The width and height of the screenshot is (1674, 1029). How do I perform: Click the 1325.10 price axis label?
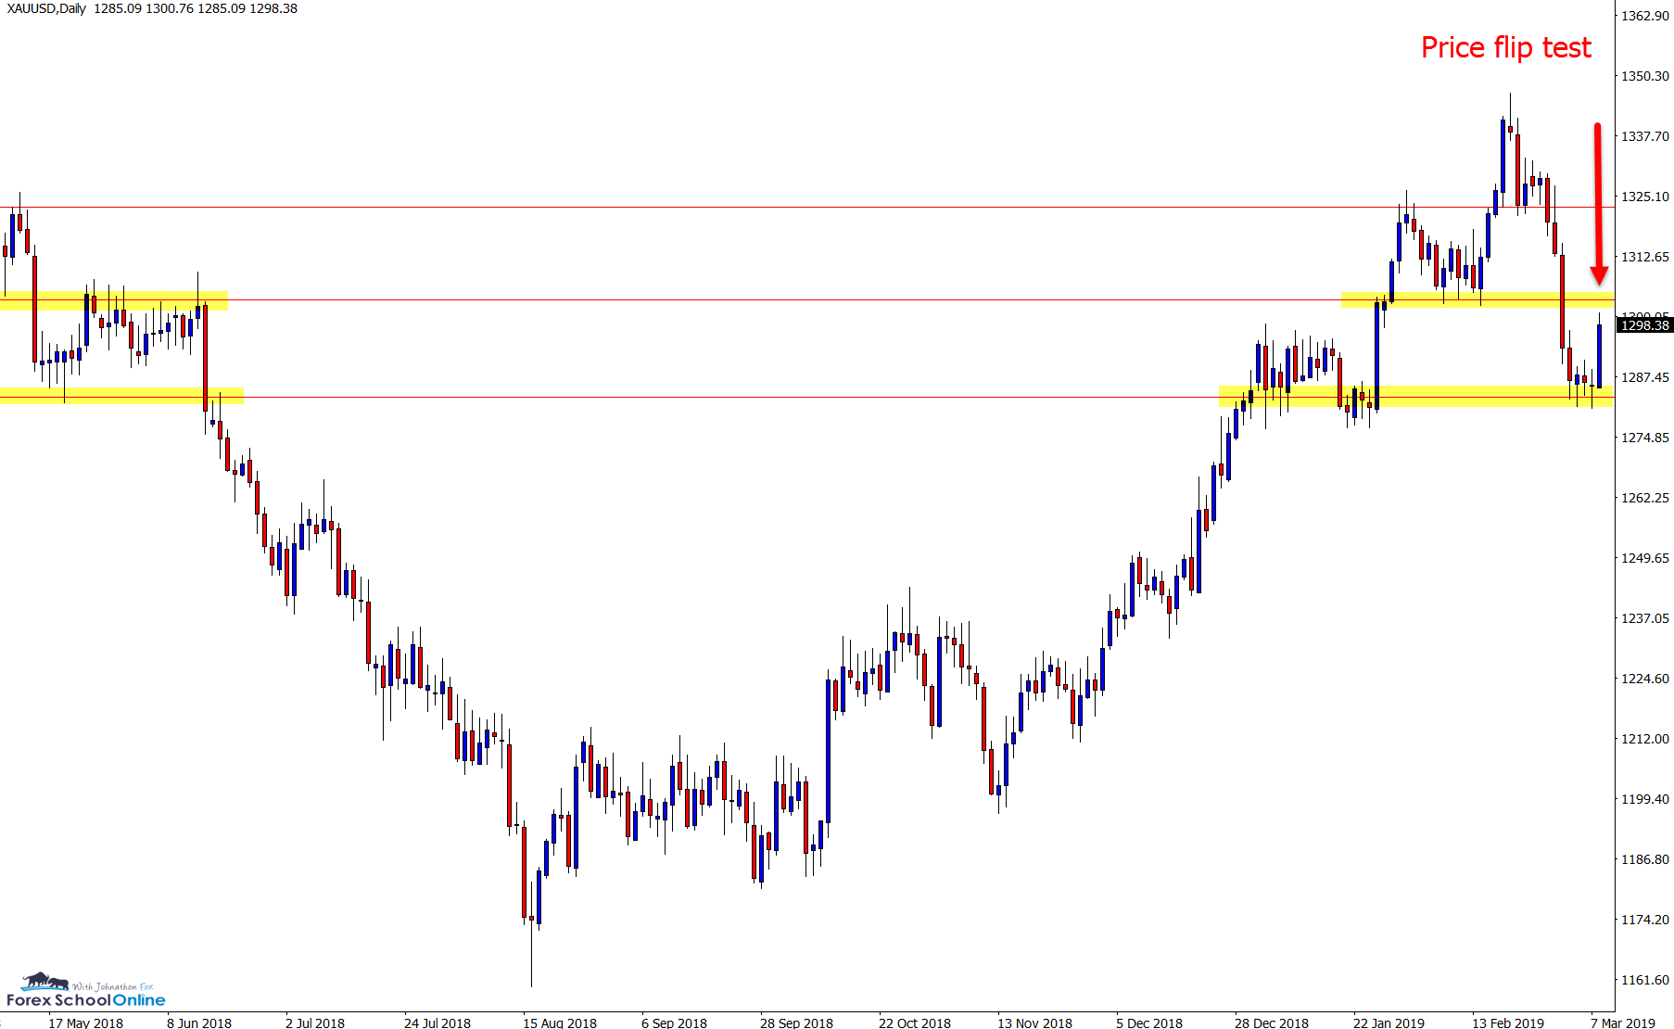(x=1644, y=197)
